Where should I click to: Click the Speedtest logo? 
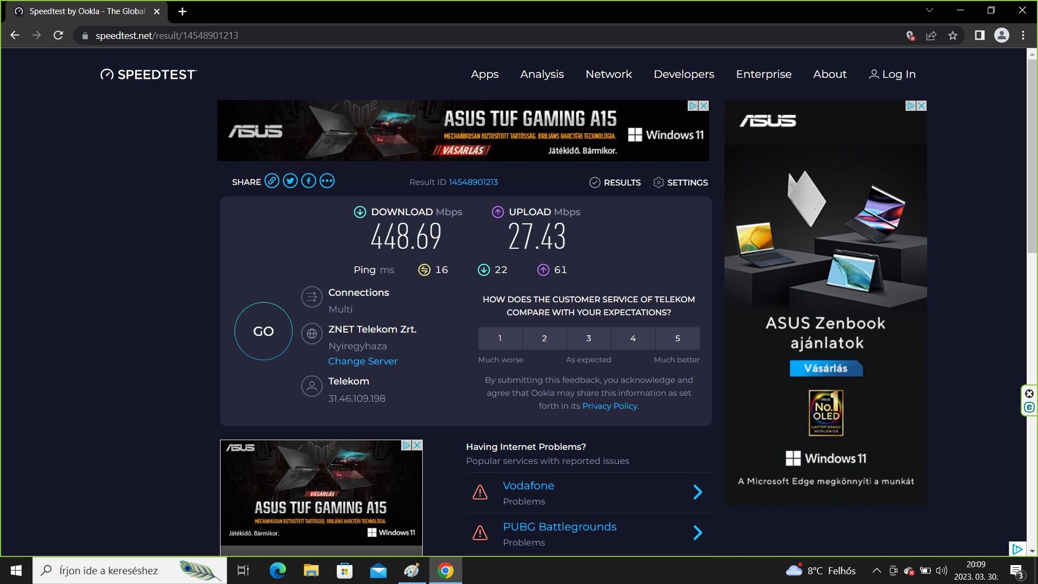point(149,75)
